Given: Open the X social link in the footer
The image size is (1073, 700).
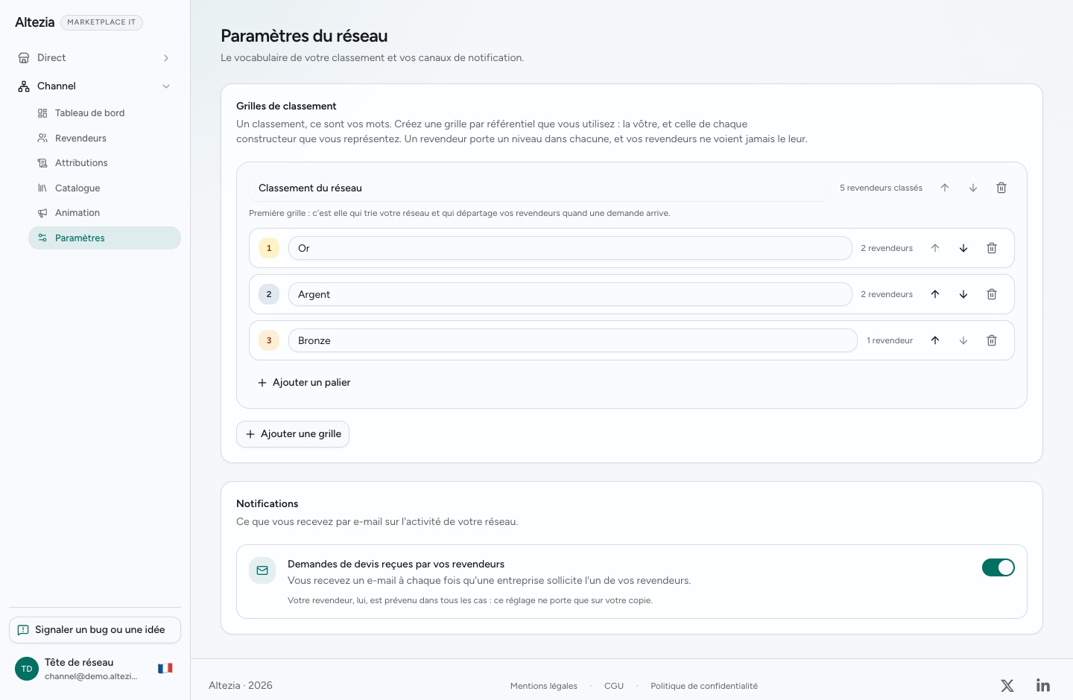Looking at the screenshot, I should (x=1007, y=686).
